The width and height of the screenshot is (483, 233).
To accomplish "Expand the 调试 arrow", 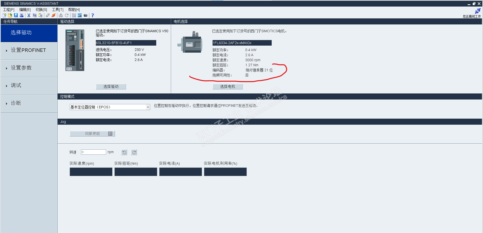I will tap(7, 86).
